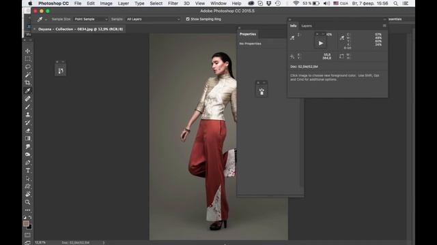Open the Window menu
This screenshot has height=245, width=437.
click(218, 3)
